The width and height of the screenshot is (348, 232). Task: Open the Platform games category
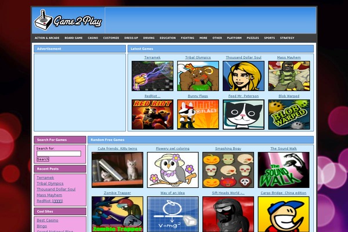[x=234, y=38]
